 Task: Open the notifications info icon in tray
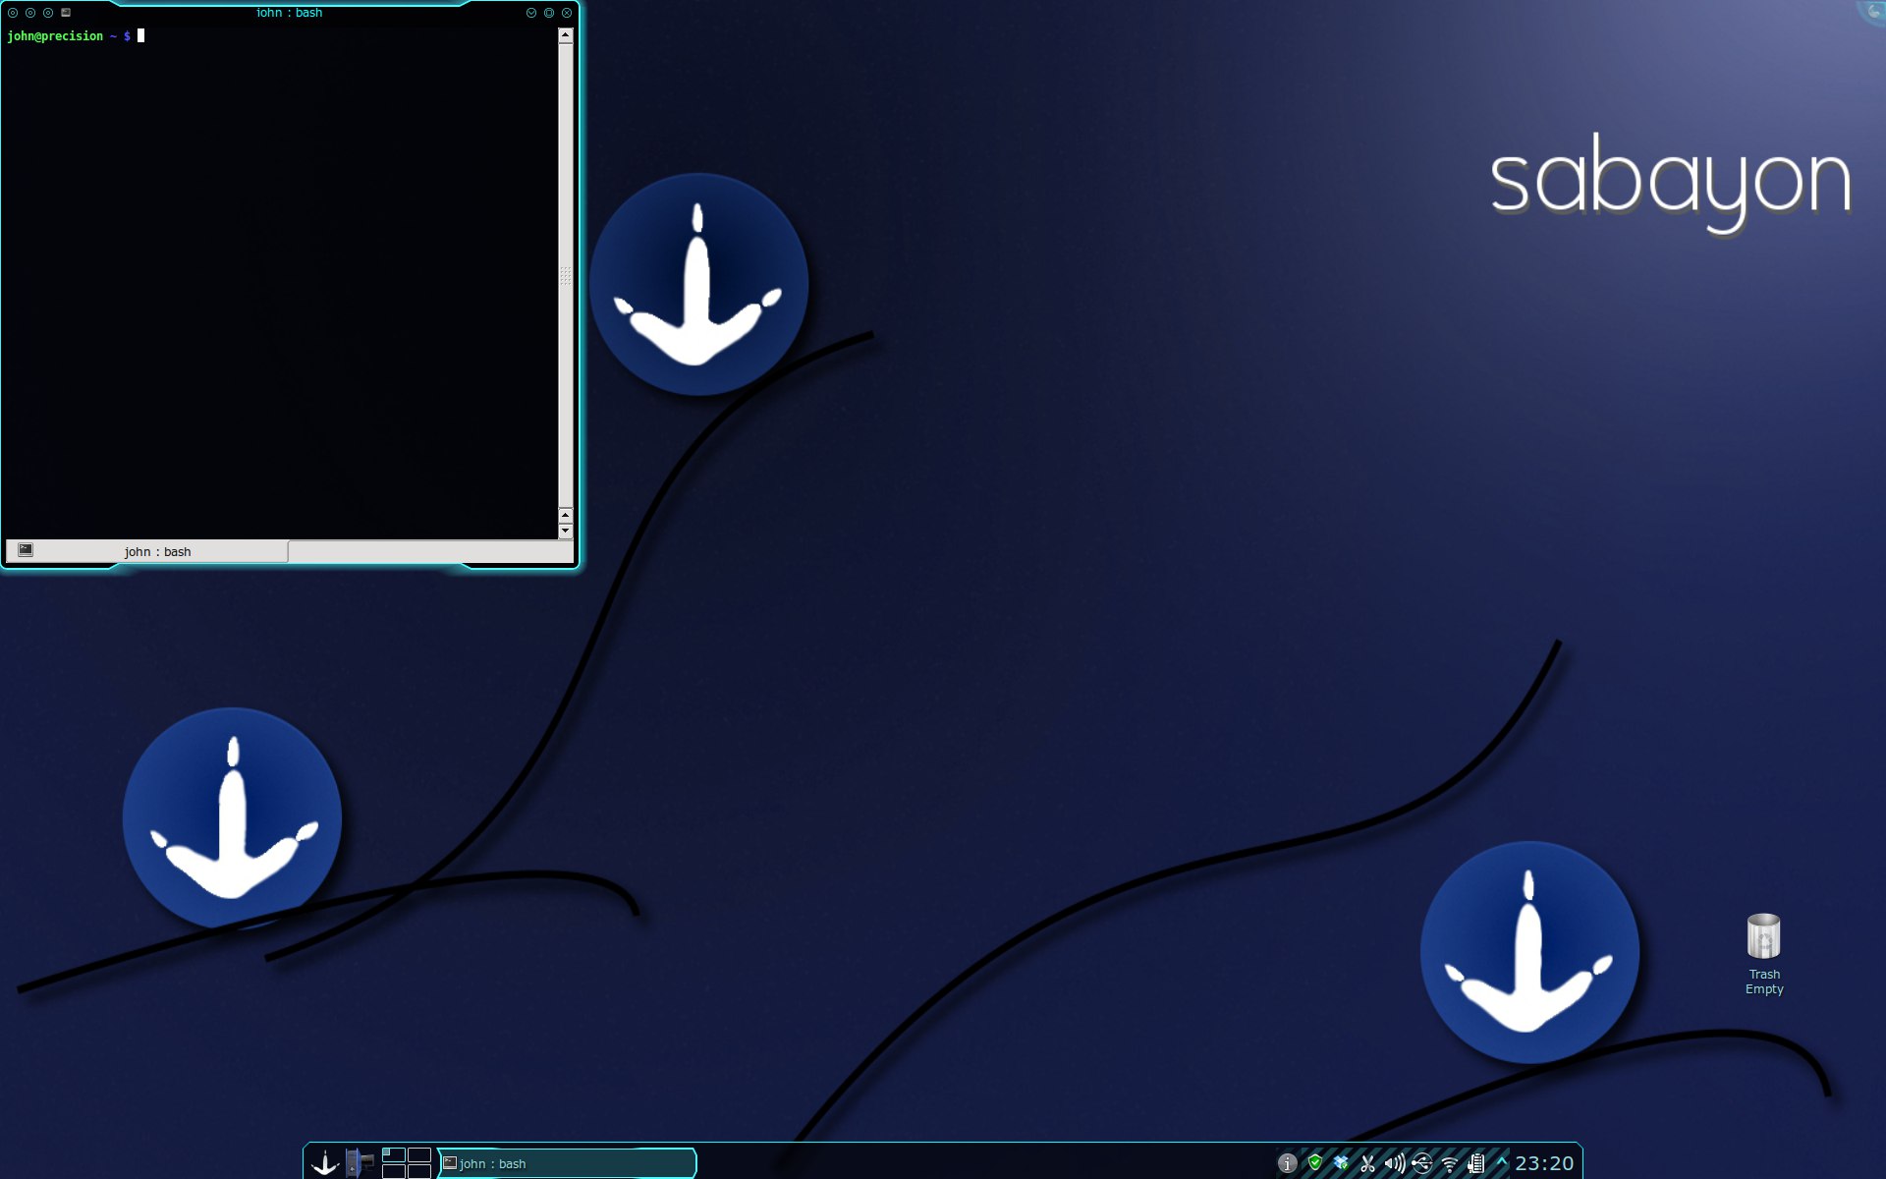click(x=1288, y=1163)
